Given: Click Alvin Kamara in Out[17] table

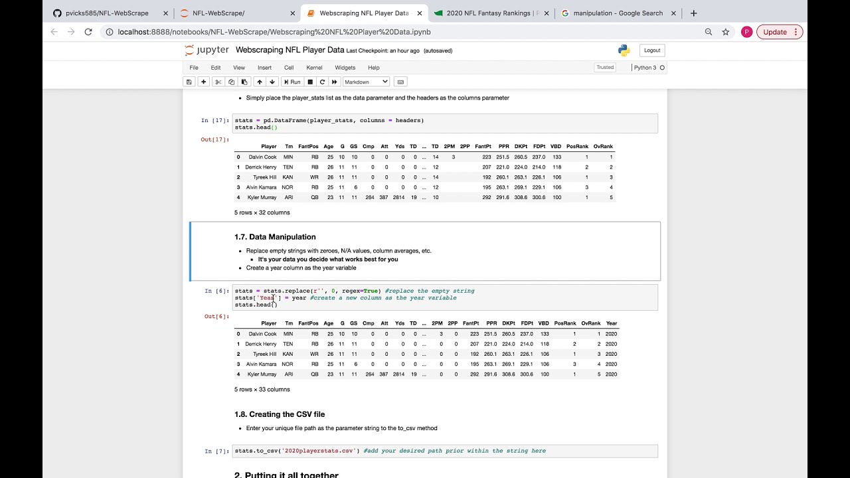Looking at the screenshot, I should coord(262,187).
